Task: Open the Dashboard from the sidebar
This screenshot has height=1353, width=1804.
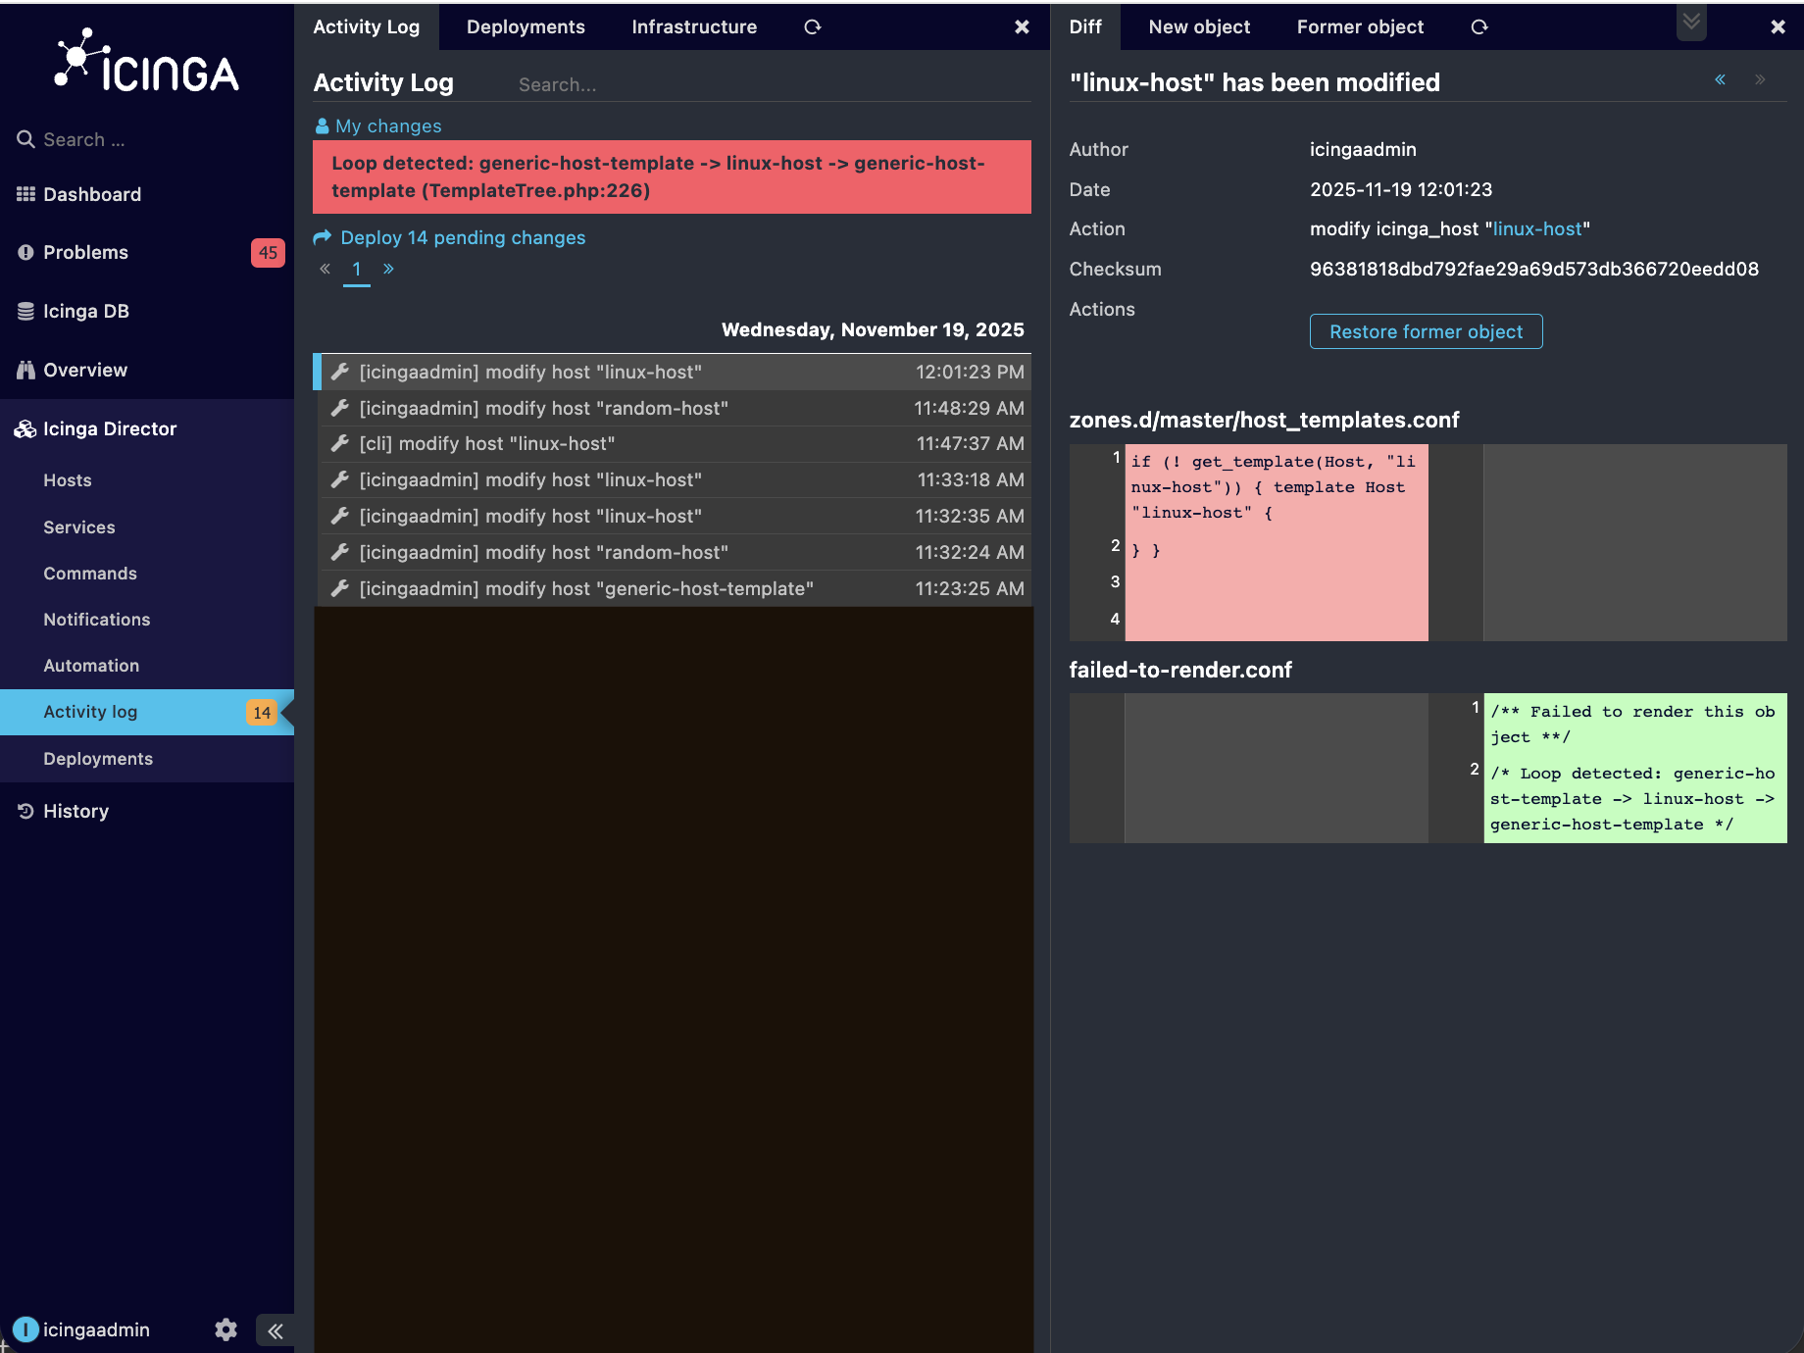Action: (x=91, y=194)
